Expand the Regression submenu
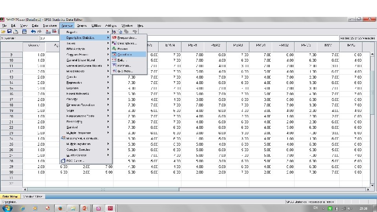 coord(86,82)
